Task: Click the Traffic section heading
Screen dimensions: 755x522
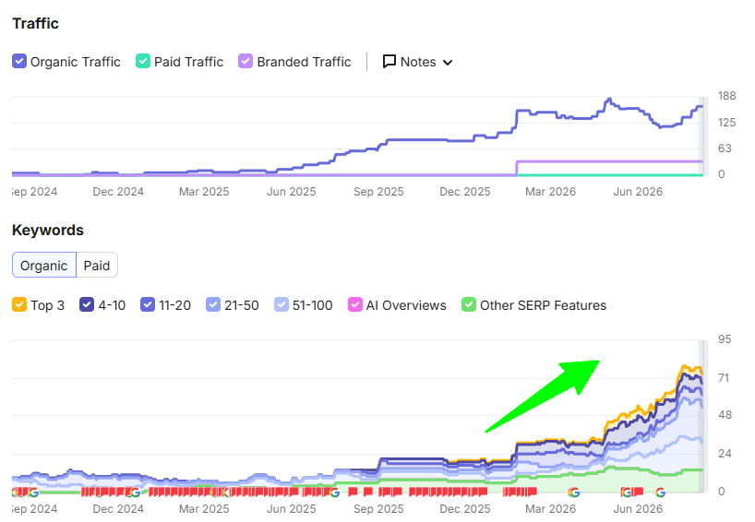Action: click(x=36, y=23)
